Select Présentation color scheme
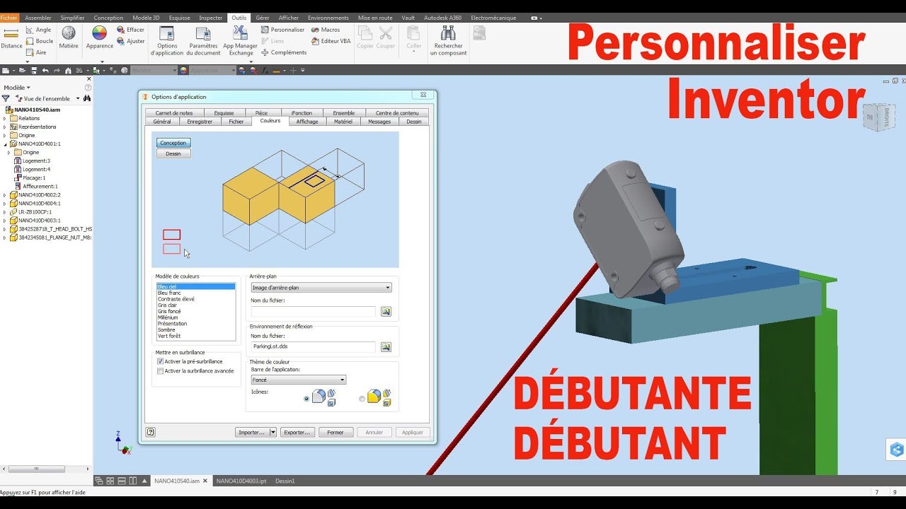The width and height of the screenshot is (906, 509). click(173, 323)
